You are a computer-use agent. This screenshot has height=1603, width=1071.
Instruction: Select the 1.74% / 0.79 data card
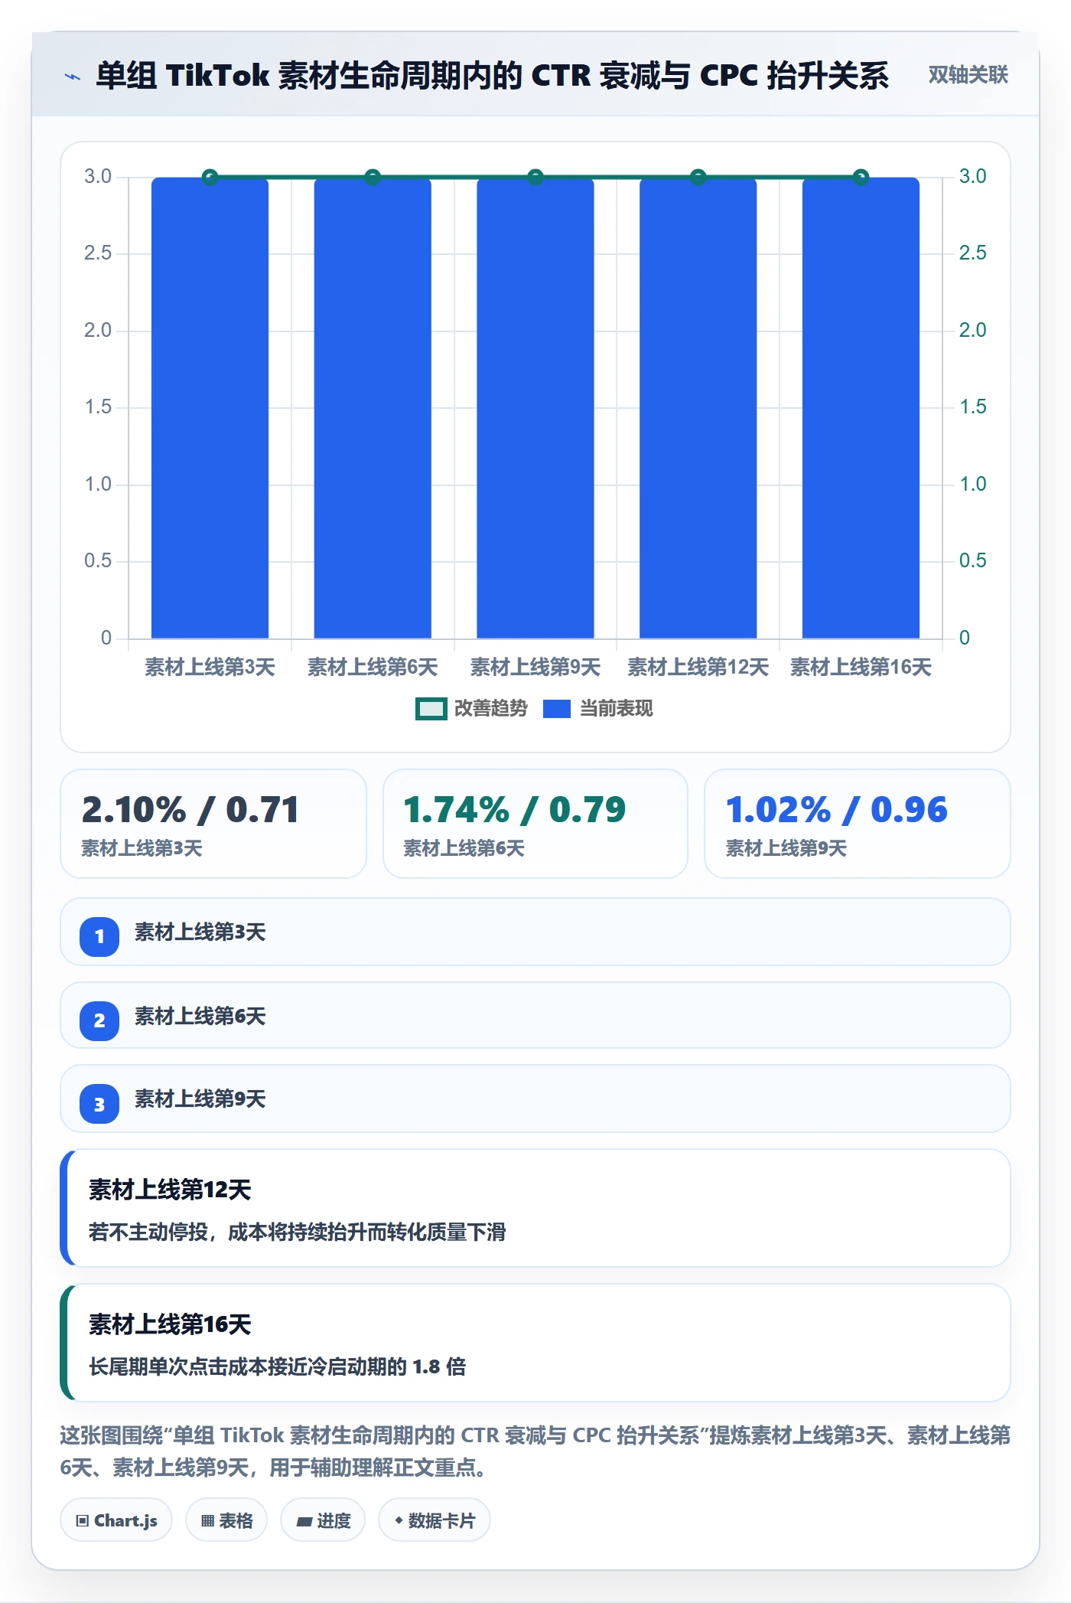tap(535, 824)
